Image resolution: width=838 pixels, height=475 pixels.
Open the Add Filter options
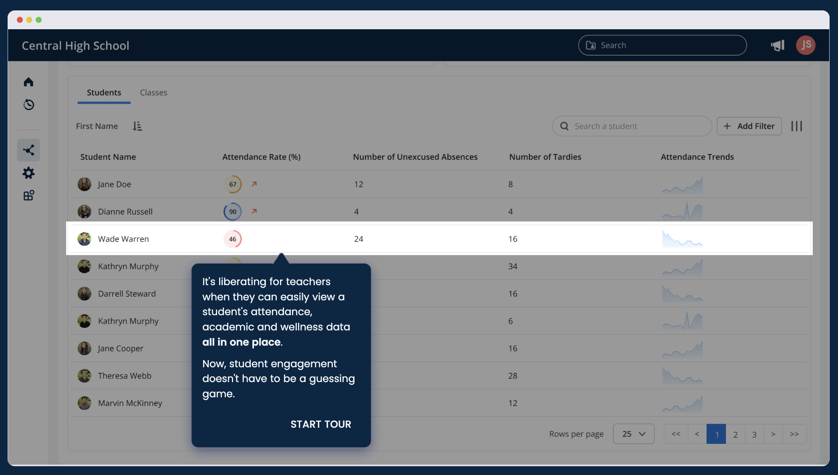coord(749,126)
